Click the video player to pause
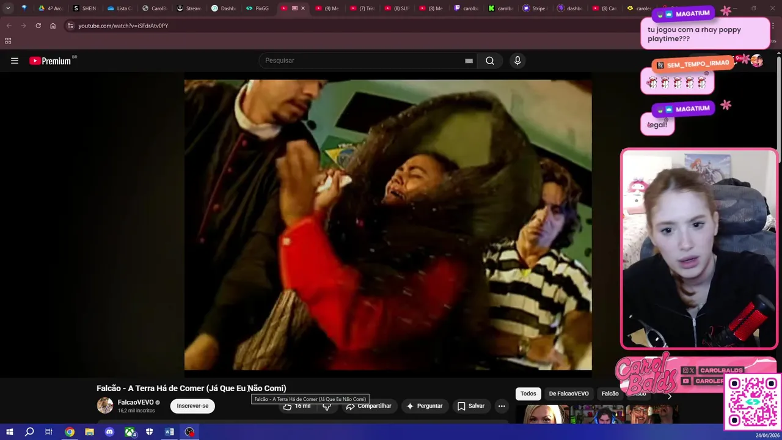The height and width of the screenshot is (440, 782). pos(388,225)
